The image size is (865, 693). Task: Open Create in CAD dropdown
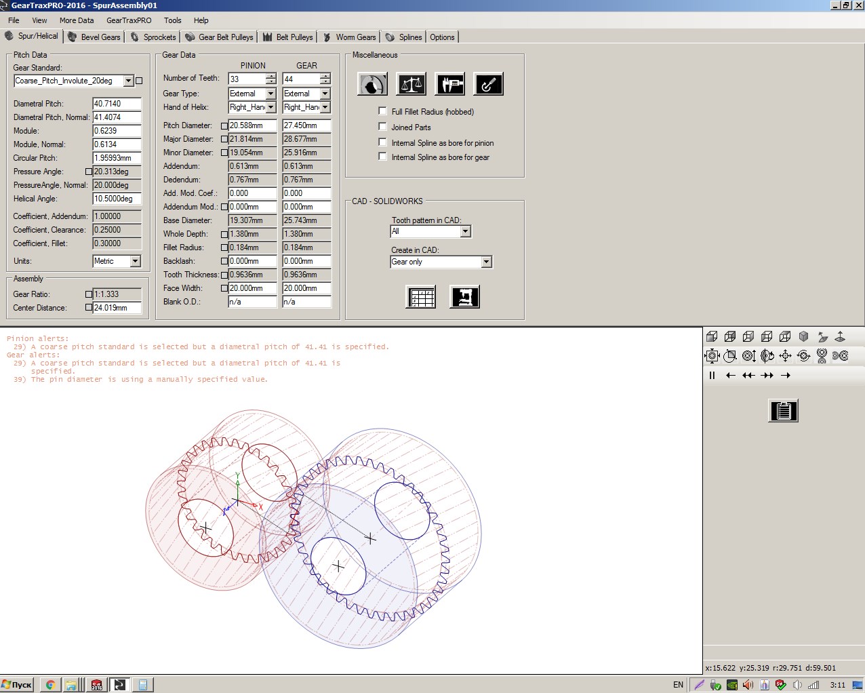[486, 262]
